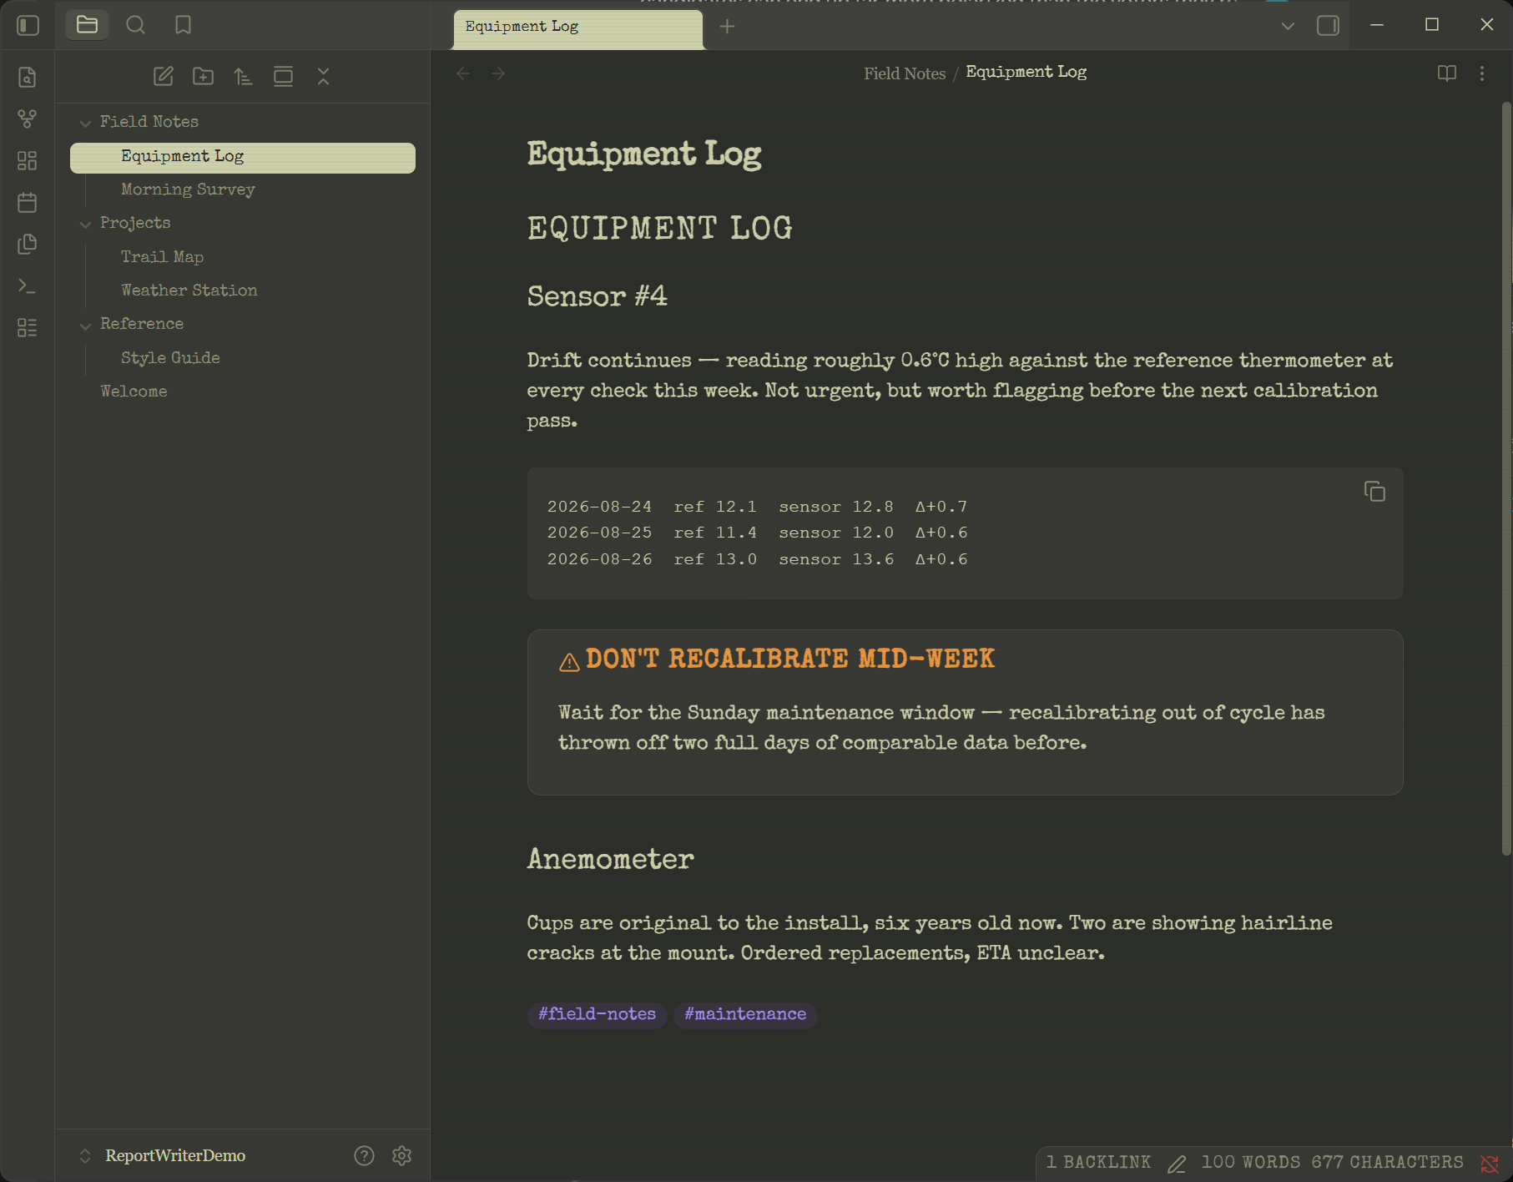Open quick switcher ribbon icon
1513x1182 pixels.
point(28,78)
